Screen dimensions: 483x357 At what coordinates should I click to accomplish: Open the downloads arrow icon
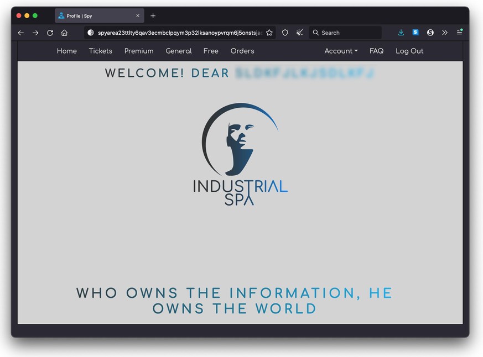click(x=401, y=33)
